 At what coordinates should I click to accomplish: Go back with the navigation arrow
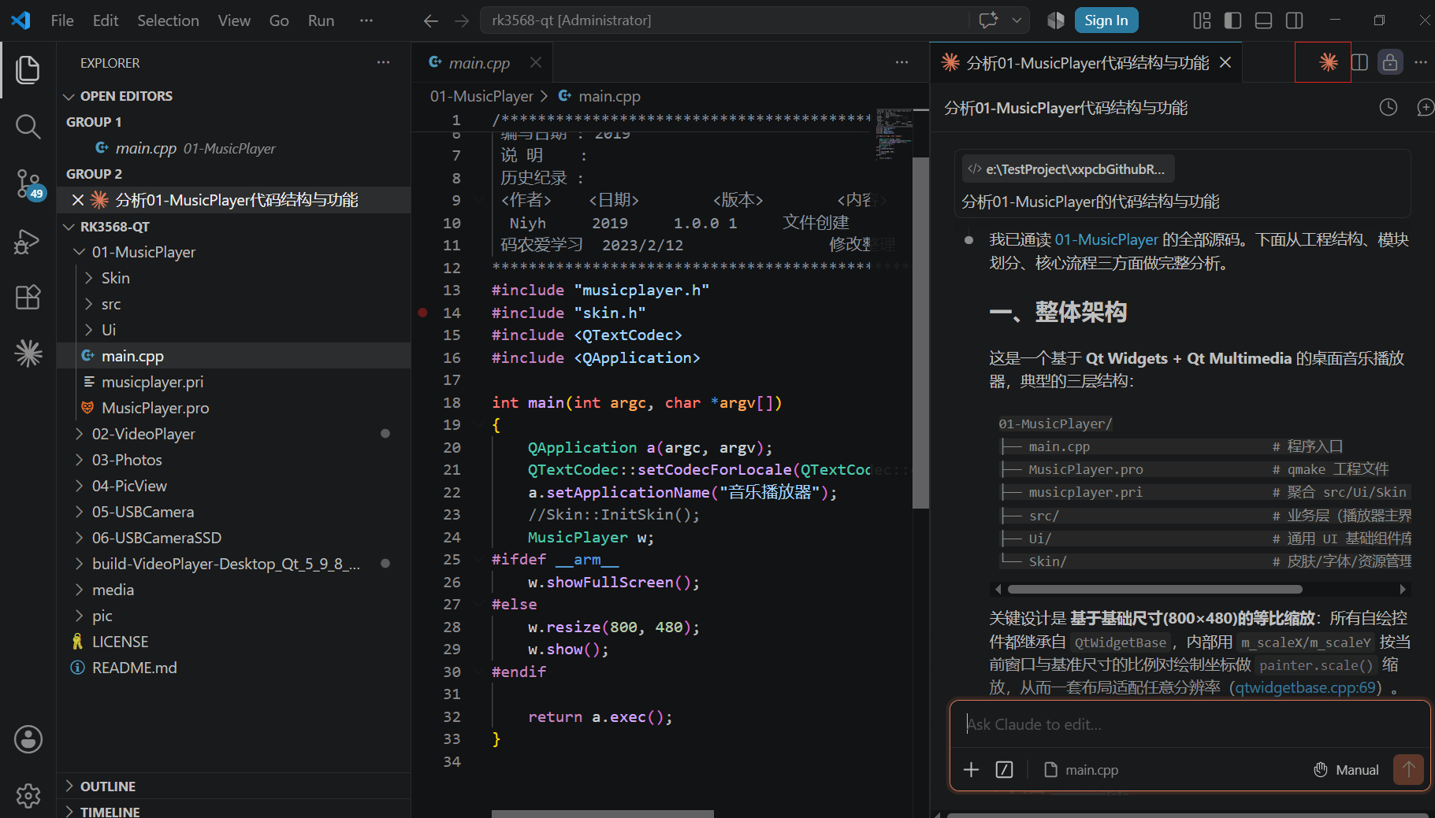[x=431, y=20]
